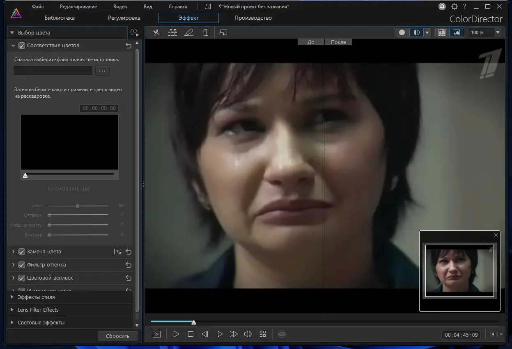Toggle the split before/after view icon
The height and width of the screenshot is (349, 512).
416,32
